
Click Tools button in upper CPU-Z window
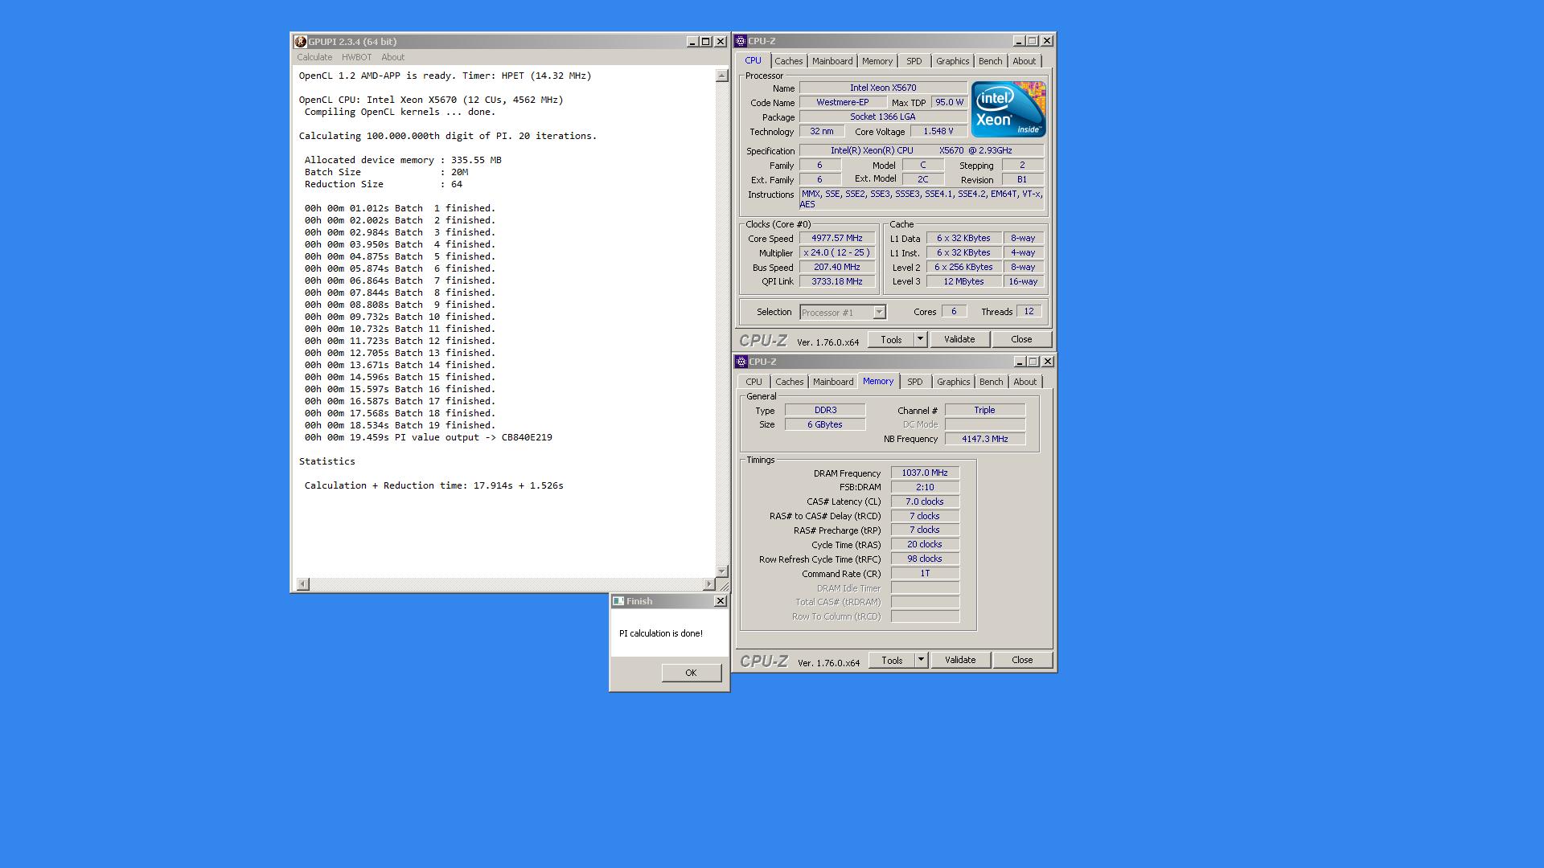(891, 339)
